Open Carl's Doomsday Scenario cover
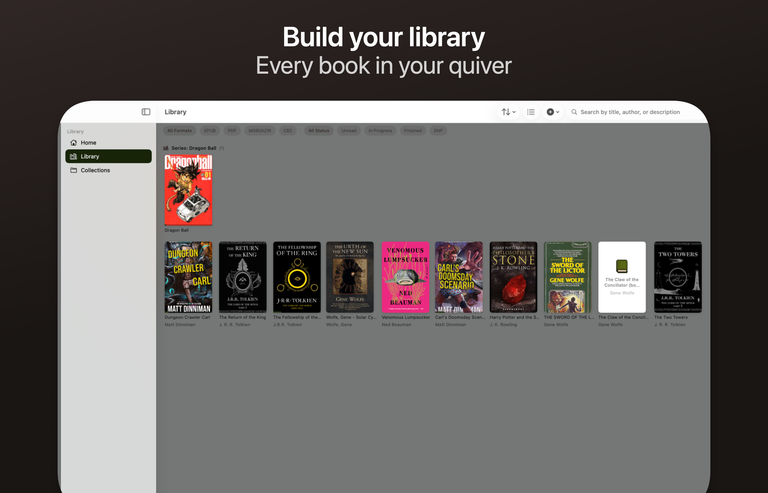The width and height of the screenshot is (768, 493). [459, 277]
